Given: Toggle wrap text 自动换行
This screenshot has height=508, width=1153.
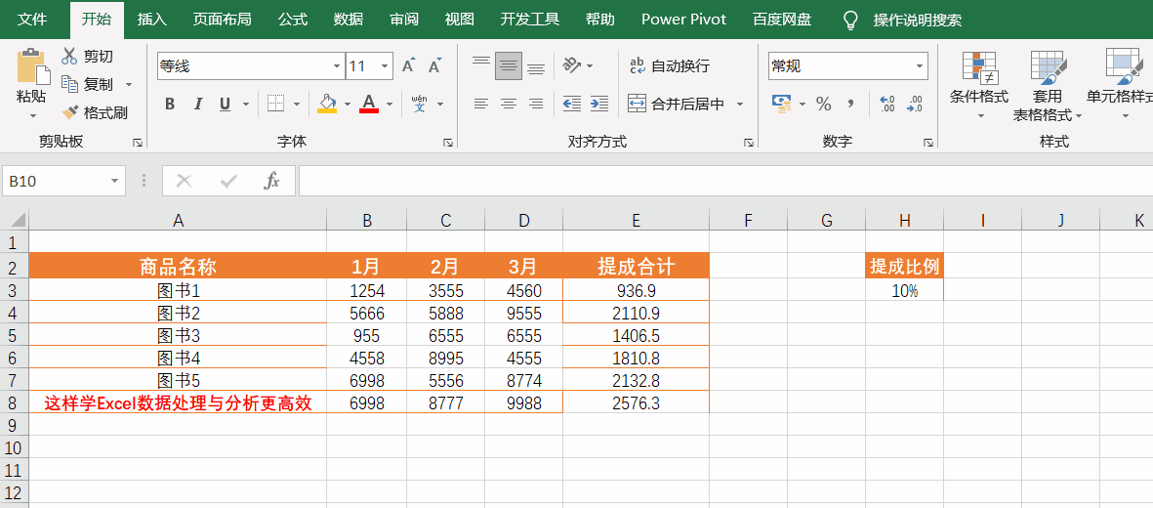Looking at the screenshot, I should coord(669,66).
